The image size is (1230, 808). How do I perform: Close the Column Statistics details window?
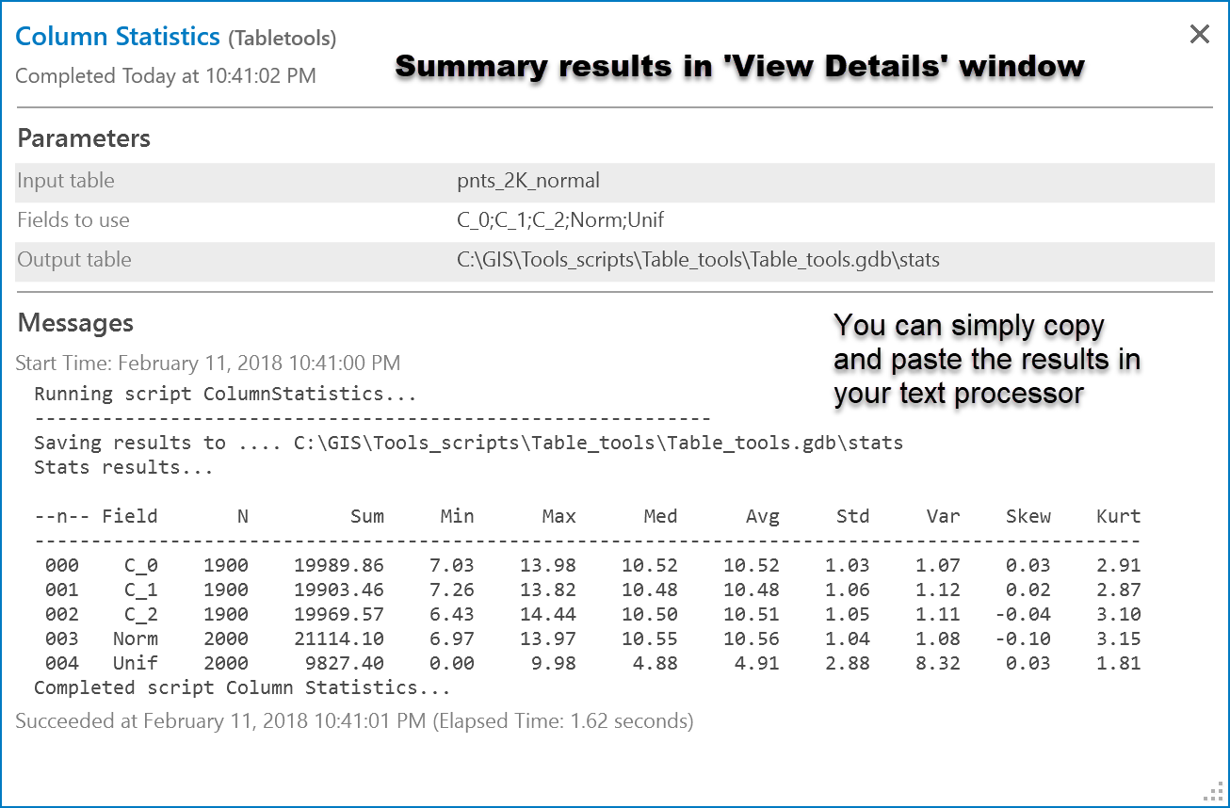[x=1199, y=35]
